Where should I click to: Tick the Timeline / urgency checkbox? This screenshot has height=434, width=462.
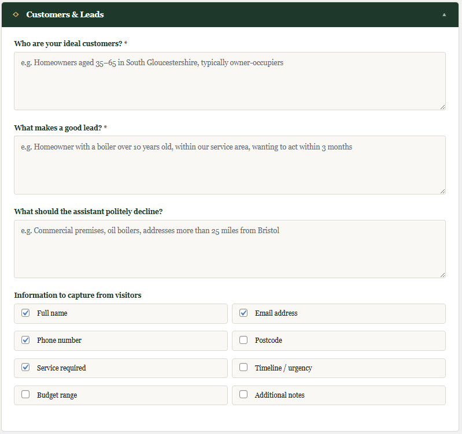[x=243, y=367]
